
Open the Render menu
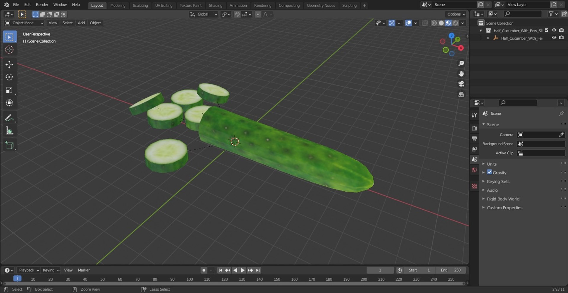42,5
